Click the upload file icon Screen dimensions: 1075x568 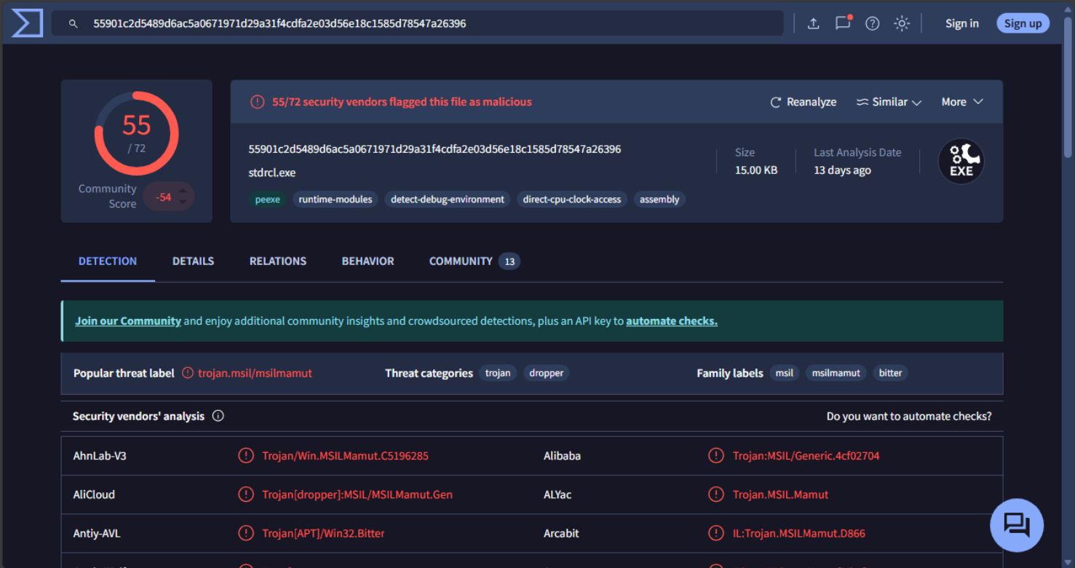(x=814, y=23)
